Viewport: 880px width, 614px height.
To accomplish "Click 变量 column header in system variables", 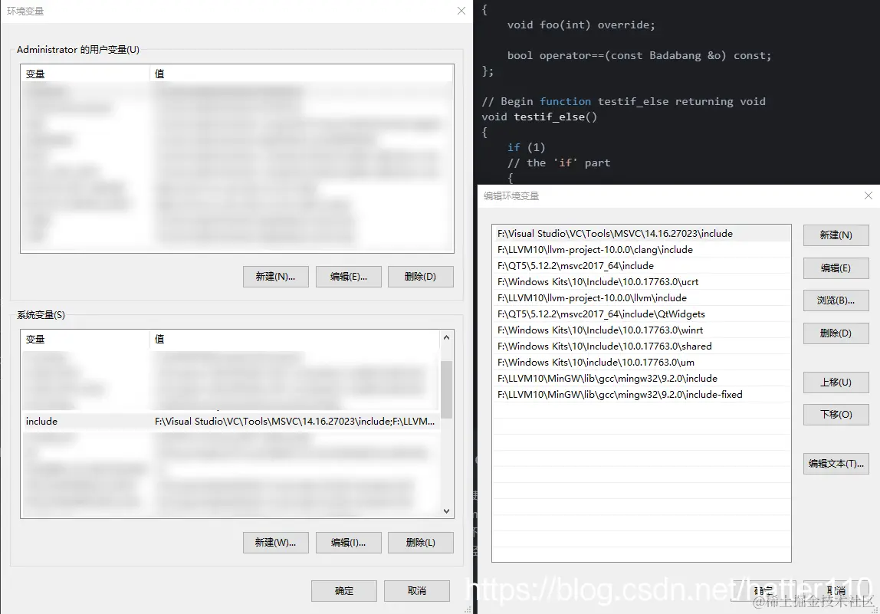I will coord(85,339).
